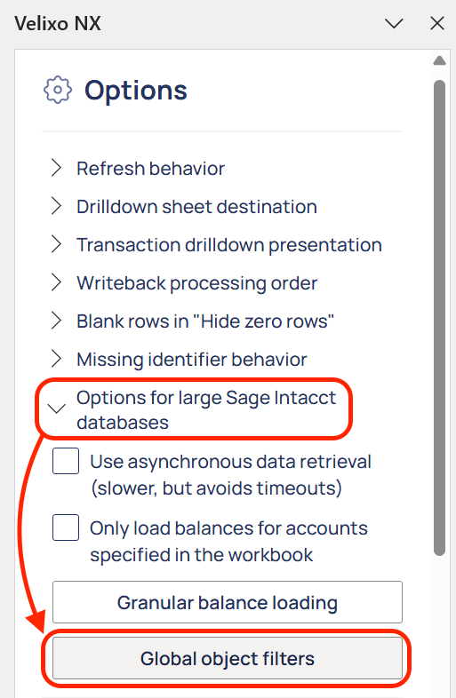Click the Granular balance loading button
456x698 pixels.
[228, 602]
